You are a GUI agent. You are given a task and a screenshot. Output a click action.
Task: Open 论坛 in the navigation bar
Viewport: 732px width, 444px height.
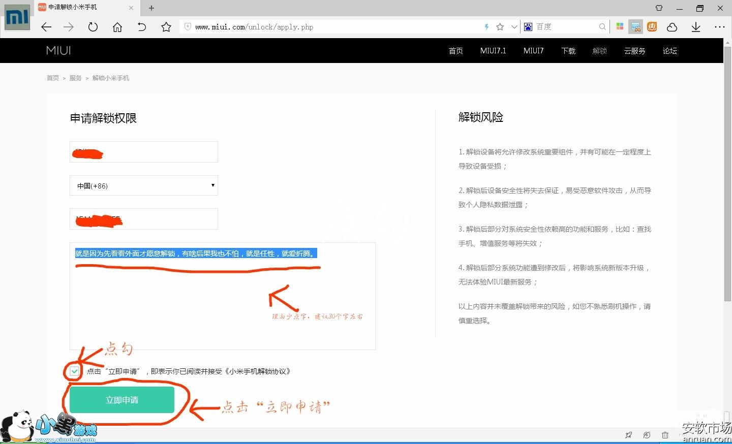tap(669, 51)
